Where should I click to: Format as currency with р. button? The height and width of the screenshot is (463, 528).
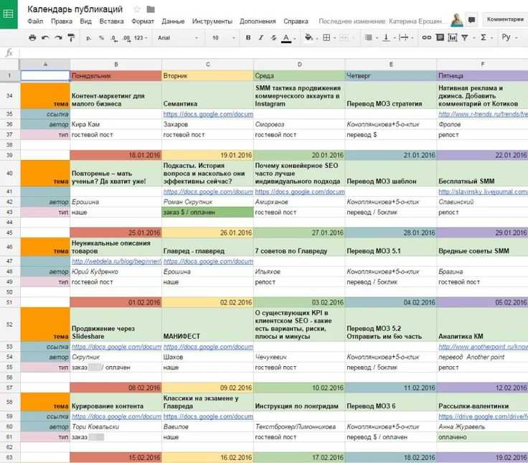point(89,38)
